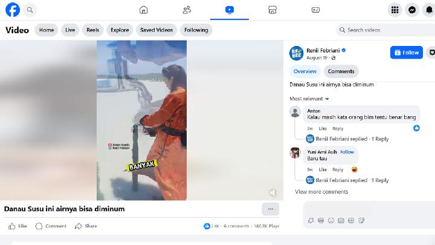Follow Renii Febriani

pos(406,53)
